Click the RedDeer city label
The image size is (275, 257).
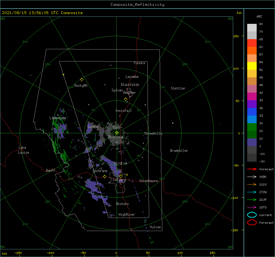click(130, 93)
